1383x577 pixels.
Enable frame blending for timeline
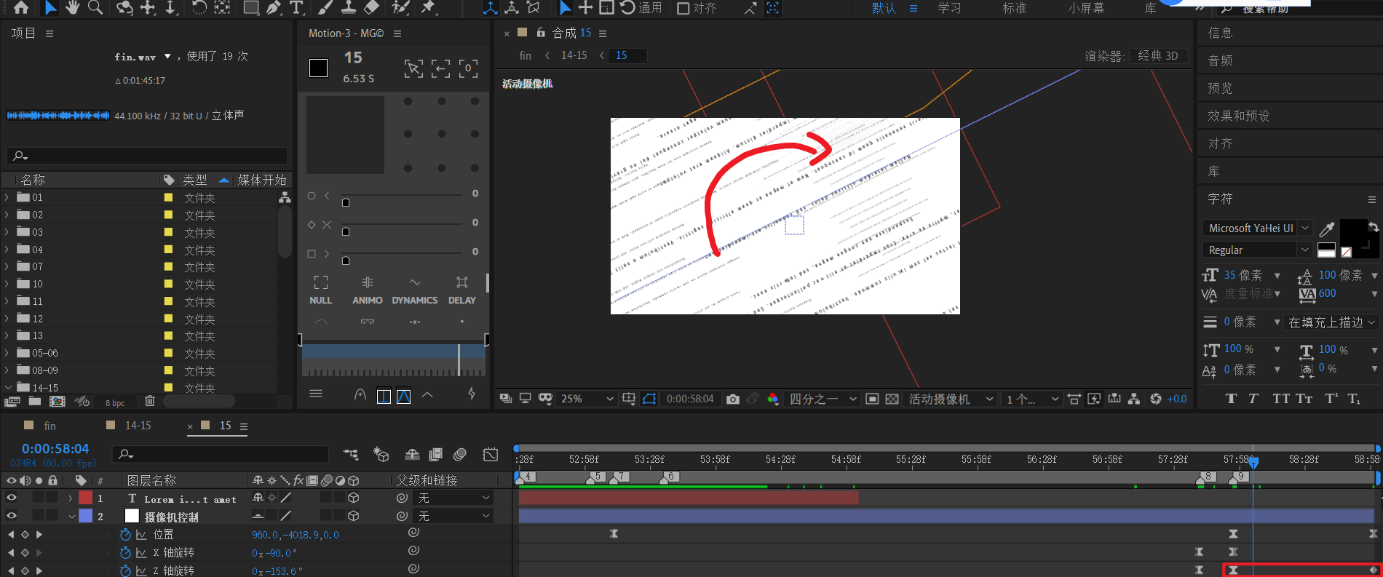pos(436,454)
